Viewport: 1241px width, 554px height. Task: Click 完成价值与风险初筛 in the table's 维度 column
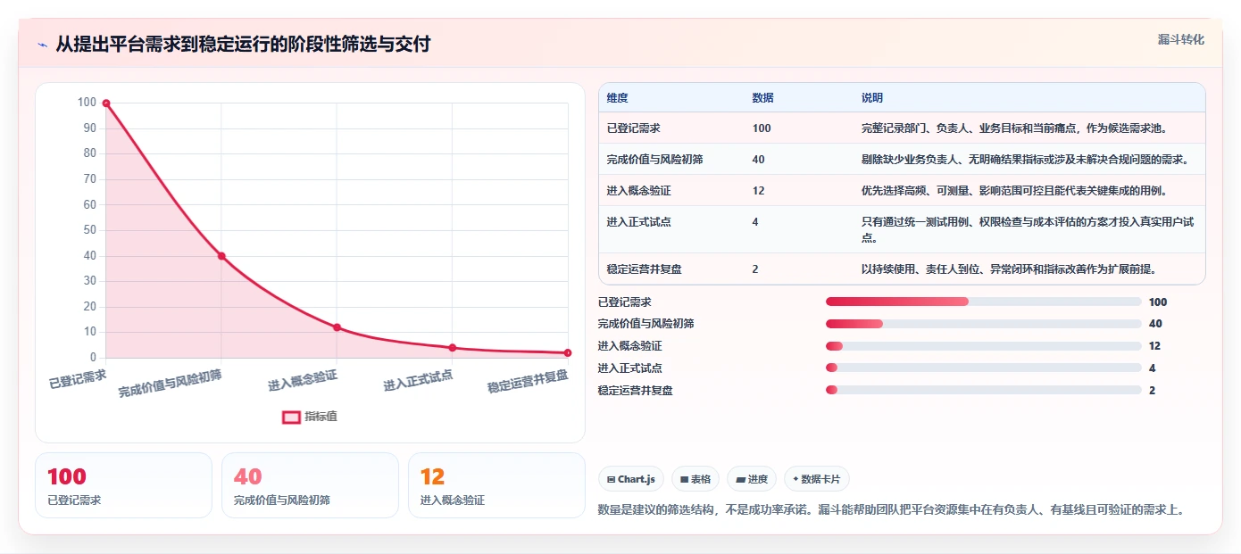pyautogui.click(x=655, y=160)
